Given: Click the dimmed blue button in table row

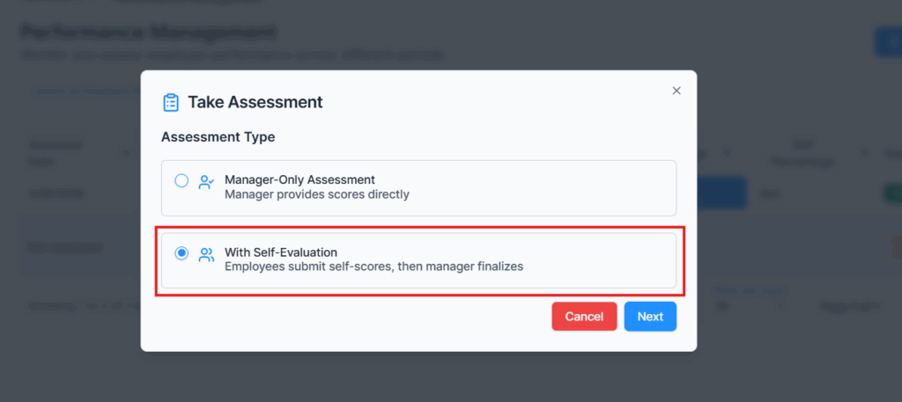Looking at the screenshot, I should [722, 193].
